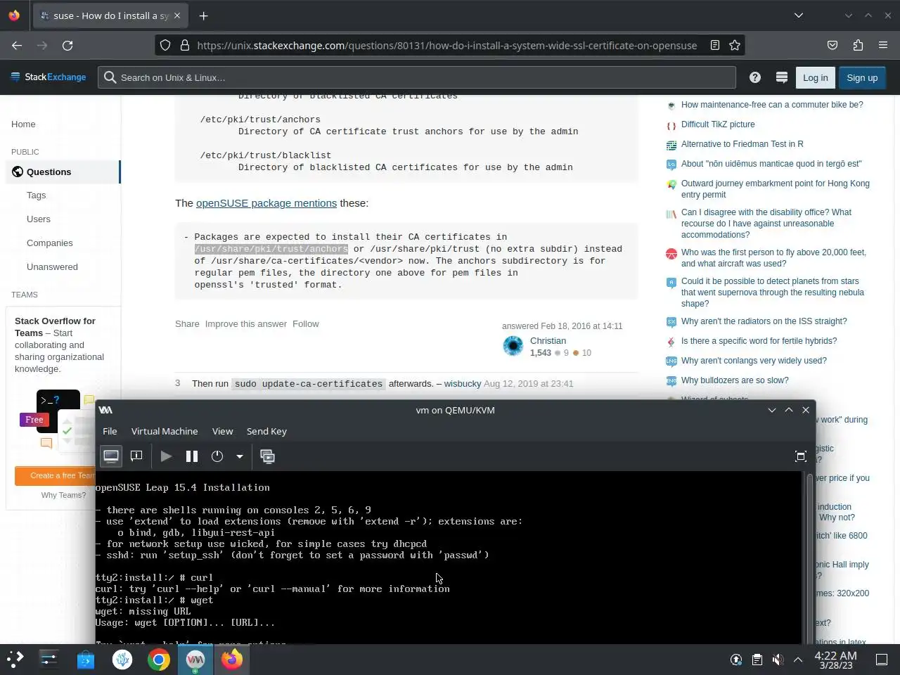The height and width of the screenshot is (675, 900).
Task: Go back in Firefox
Action: click(17, 45)
